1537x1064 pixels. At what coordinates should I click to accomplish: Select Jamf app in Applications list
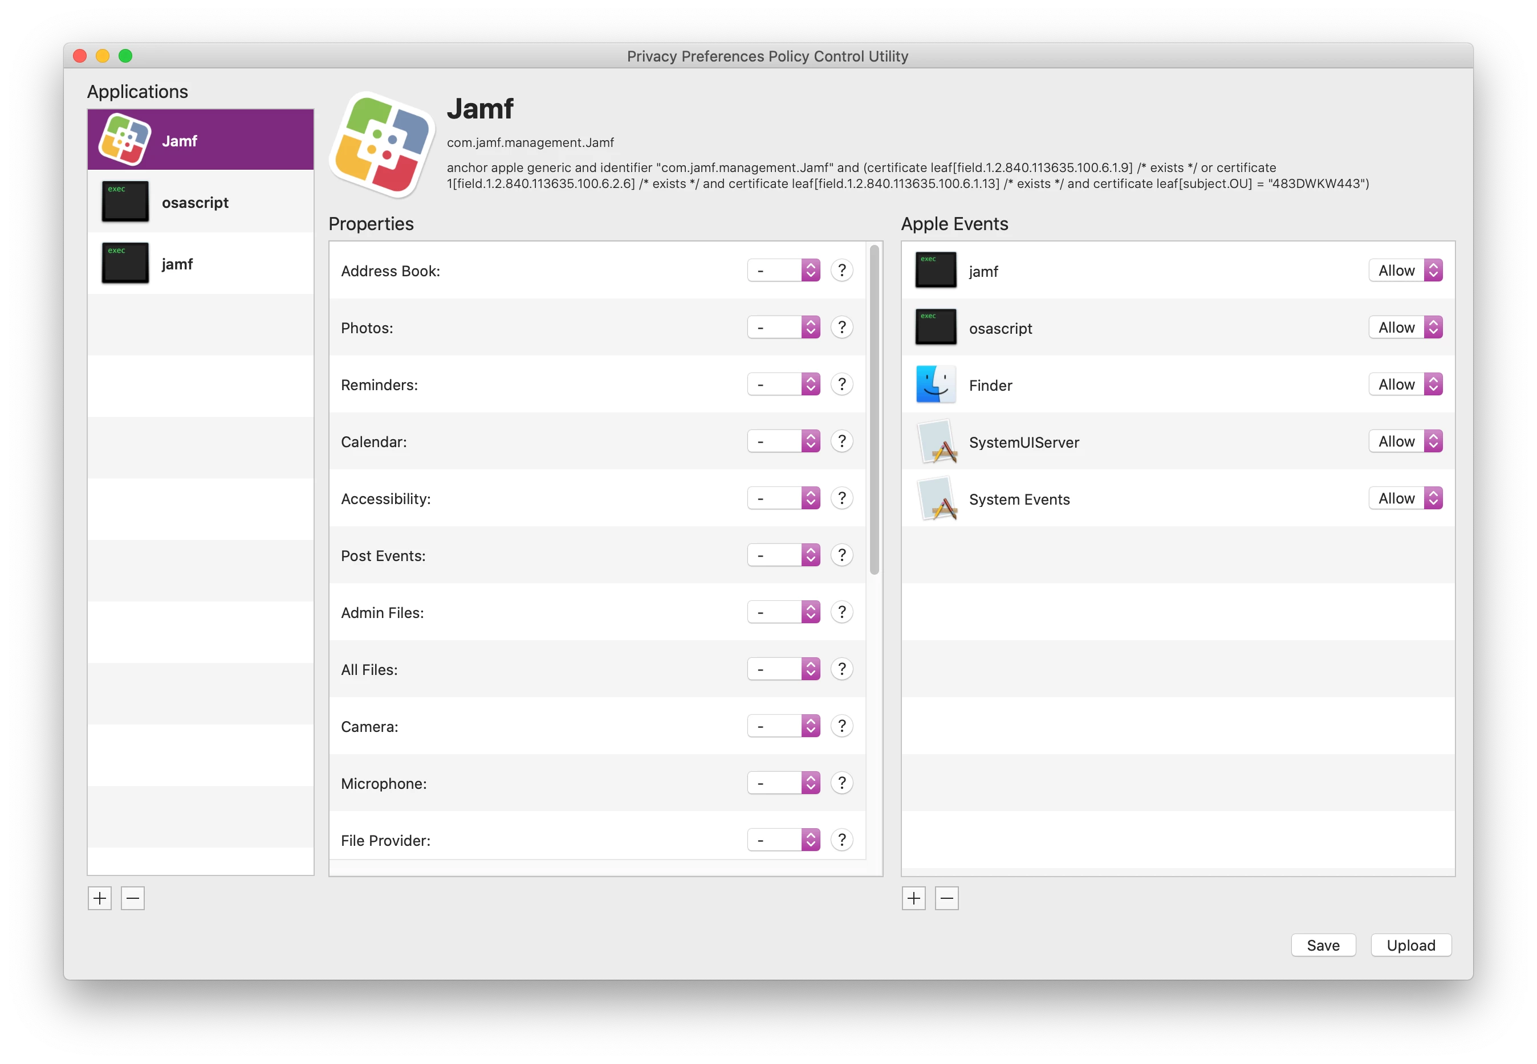click(x=200, y=140)
